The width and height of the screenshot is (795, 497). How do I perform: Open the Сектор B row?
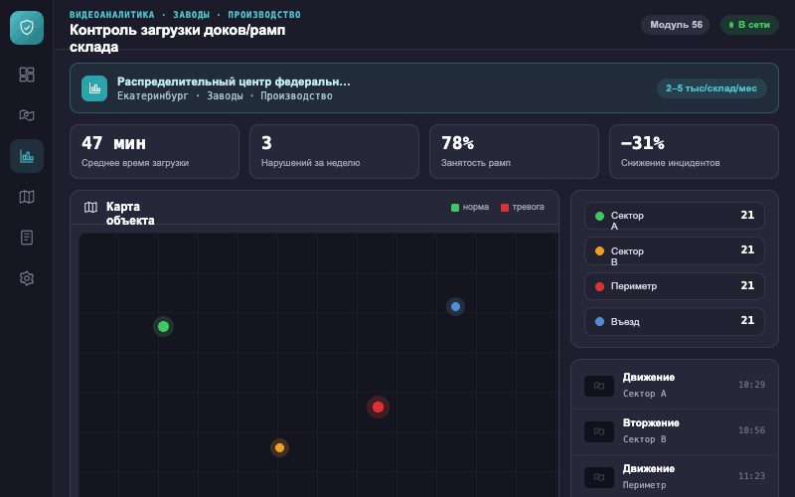point(675,251)
